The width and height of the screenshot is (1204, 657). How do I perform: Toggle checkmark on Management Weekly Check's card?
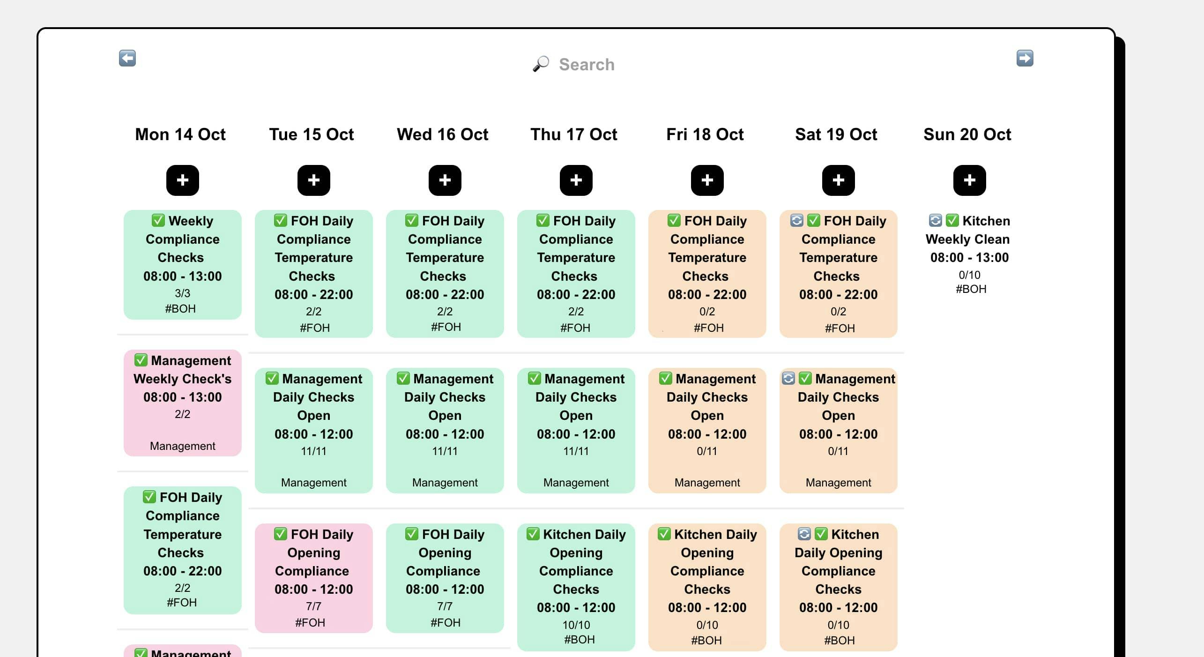coord(141,360)
